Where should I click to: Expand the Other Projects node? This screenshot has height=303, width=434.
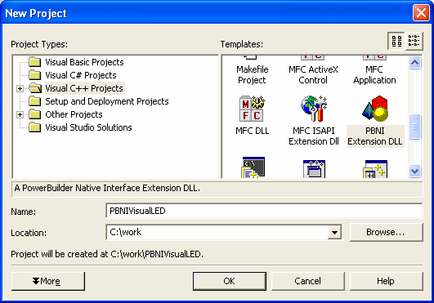click(20, 114)
